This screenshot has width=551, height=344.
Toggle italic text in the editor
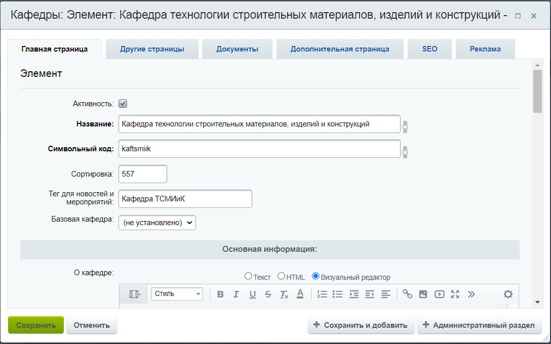(x=236, y=294)
